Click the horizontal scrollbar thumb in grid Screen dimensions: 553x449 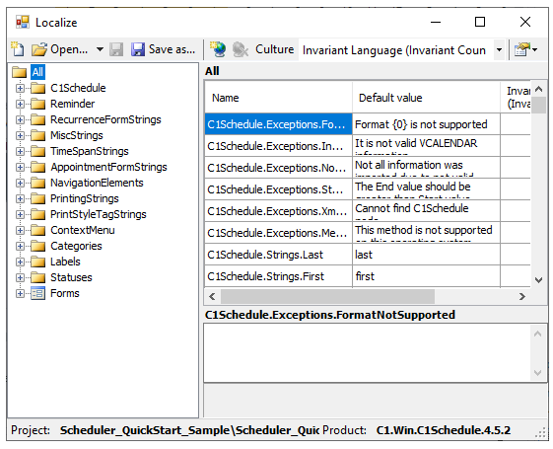tap(327, 296)
